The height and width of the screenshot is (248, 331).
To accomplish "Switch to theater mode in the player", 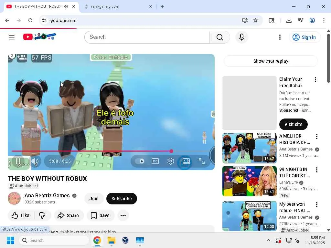I will [186, 161].
